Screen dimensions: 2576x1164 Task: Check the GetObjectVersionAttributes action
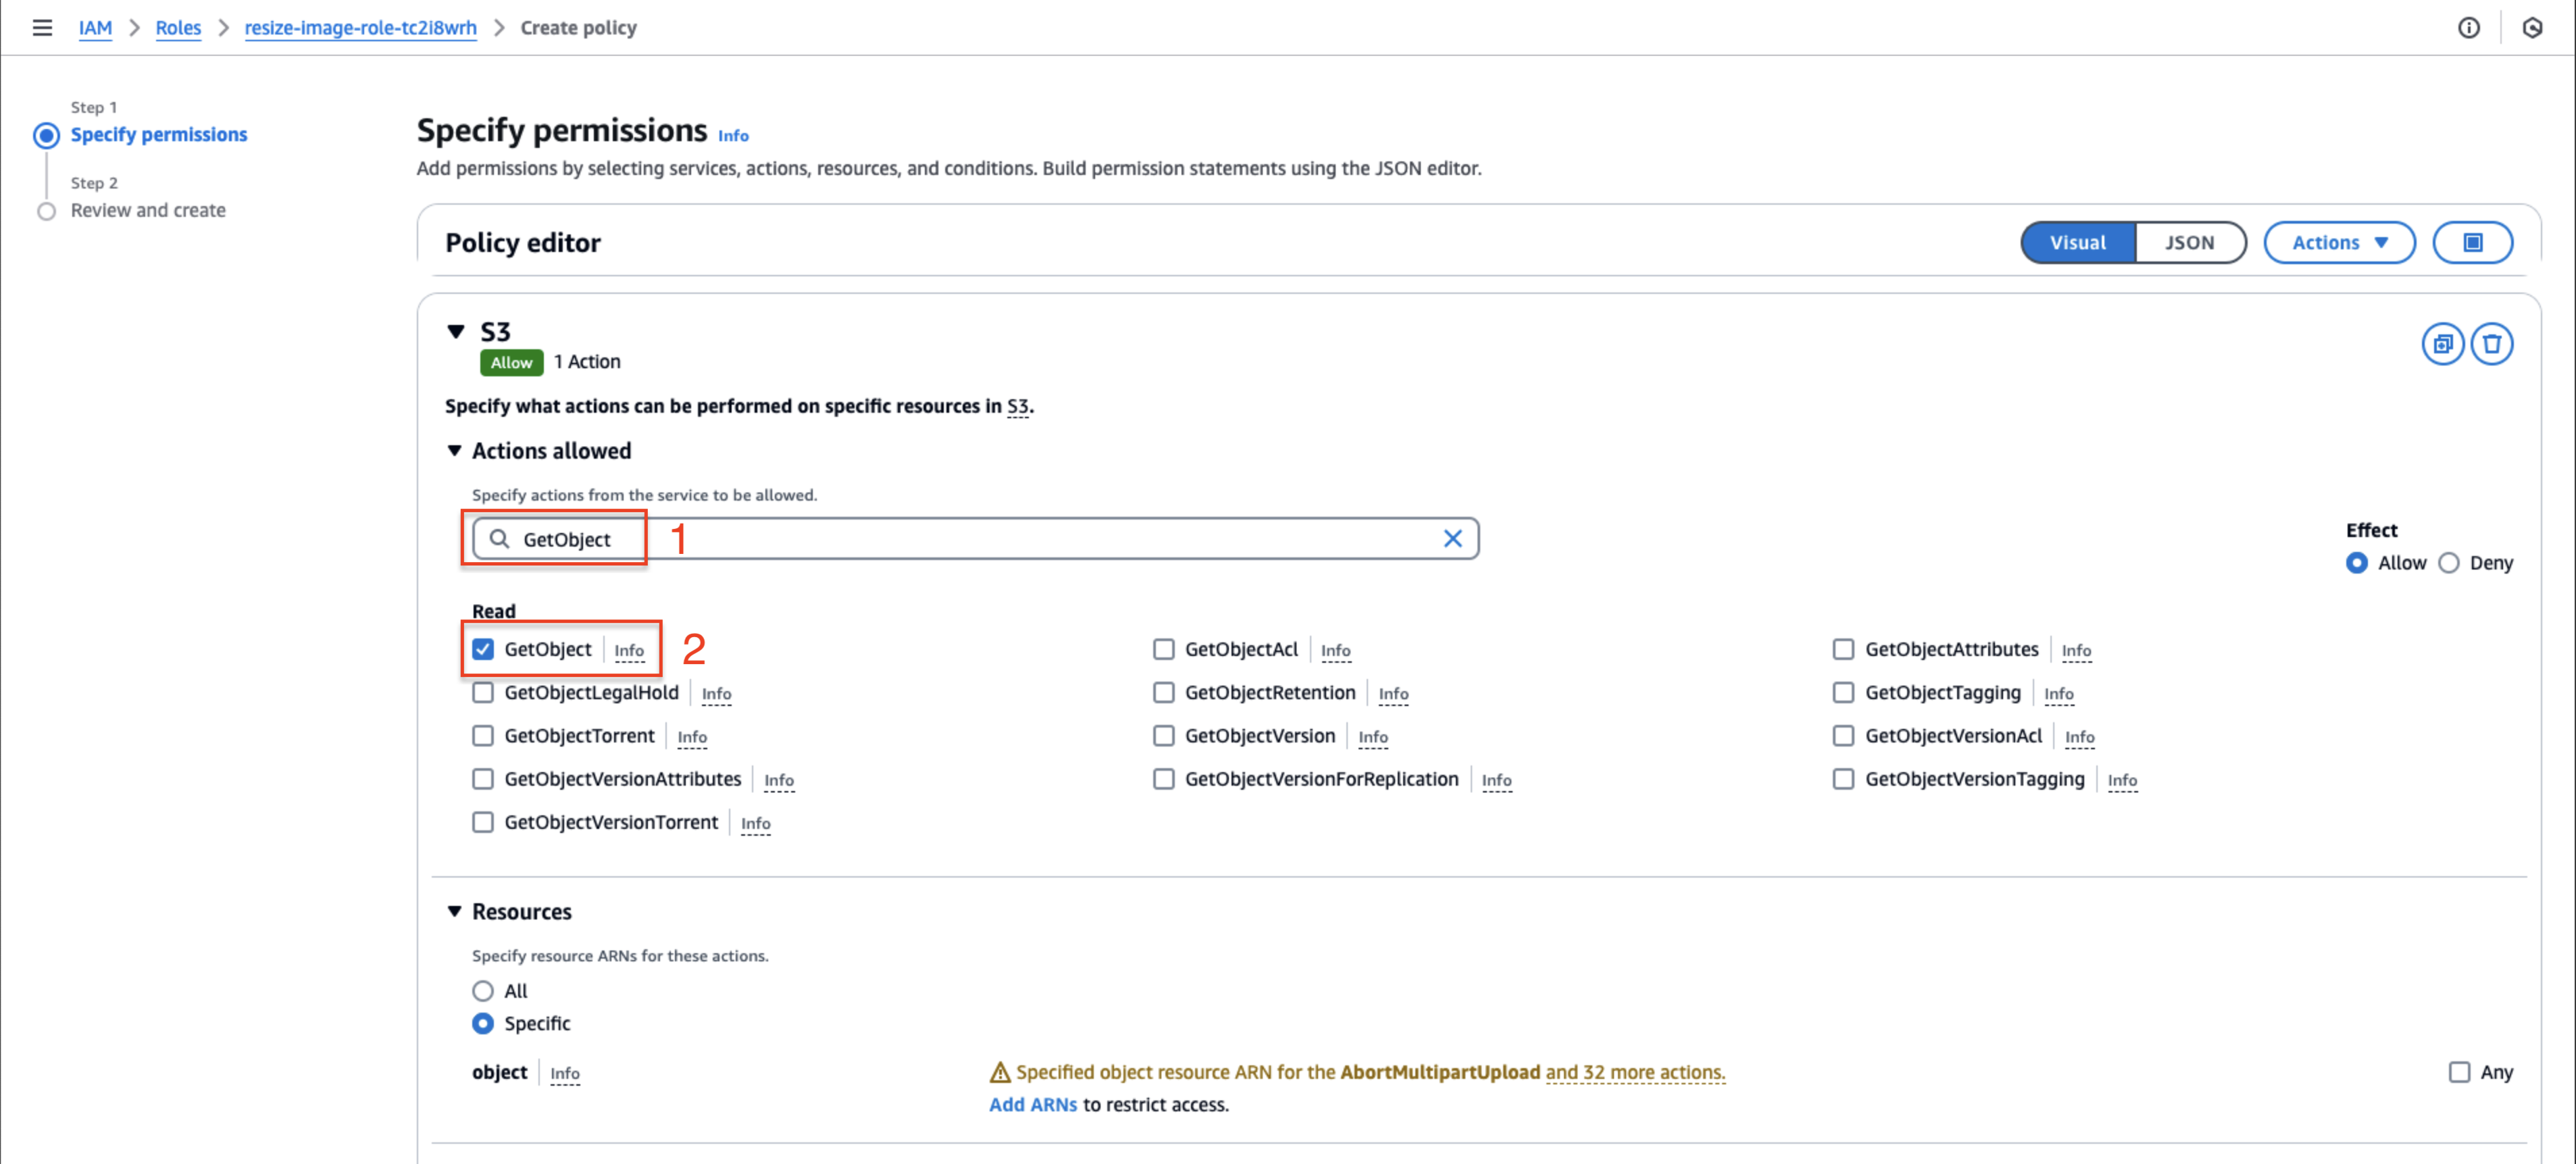tap(483, 778)
